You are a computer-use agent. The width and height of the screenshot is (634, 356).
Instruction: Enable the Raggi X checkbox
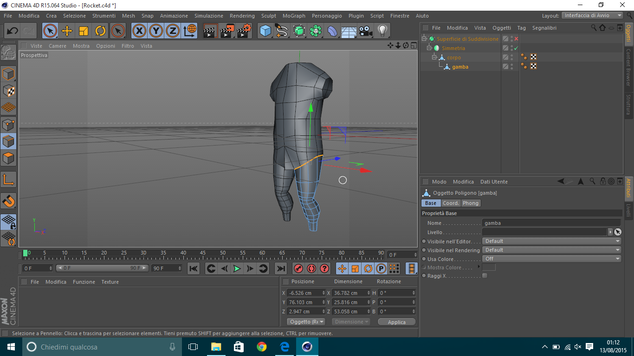point(485,276)
